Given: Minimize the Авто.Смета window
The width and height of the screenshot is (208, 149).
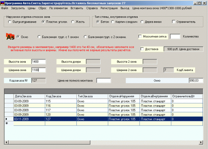Looking at the screenshot, I should (x=195, y=3).
